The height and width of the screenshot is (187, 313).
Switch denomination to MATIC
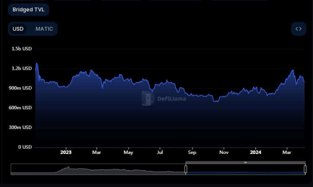pos(44,29)
